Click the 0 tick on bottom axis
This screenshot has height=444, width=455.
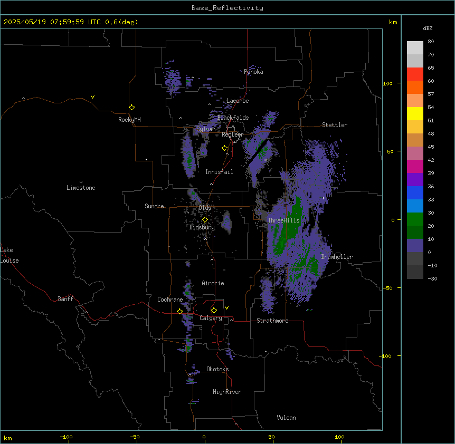click(204, 437)
